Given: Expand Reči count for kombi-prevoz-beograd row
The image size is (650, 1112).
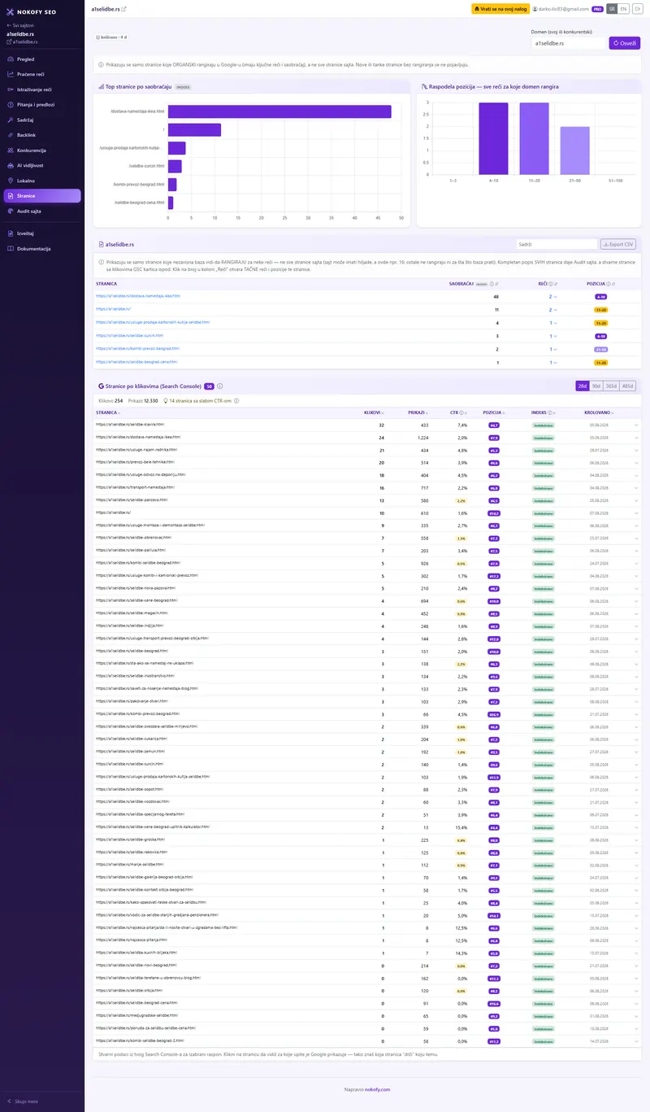Looking at the screenshot, I should 552,348.
